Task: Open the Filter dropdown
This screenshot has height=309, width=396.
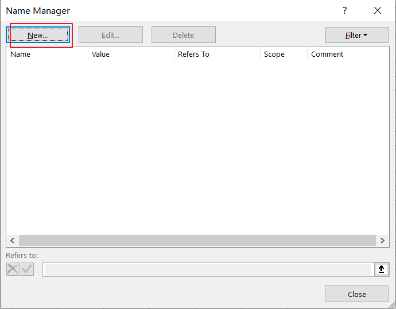Action: click(357, 35)
